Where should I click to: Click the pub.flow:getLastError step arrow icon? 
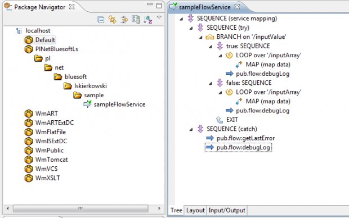coord(210,138)
